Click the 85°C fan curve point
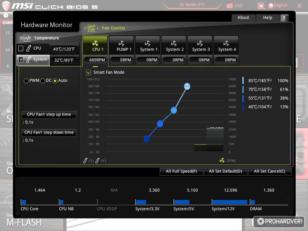This screenshot has width=308, height=231. (x=187, y=86)
